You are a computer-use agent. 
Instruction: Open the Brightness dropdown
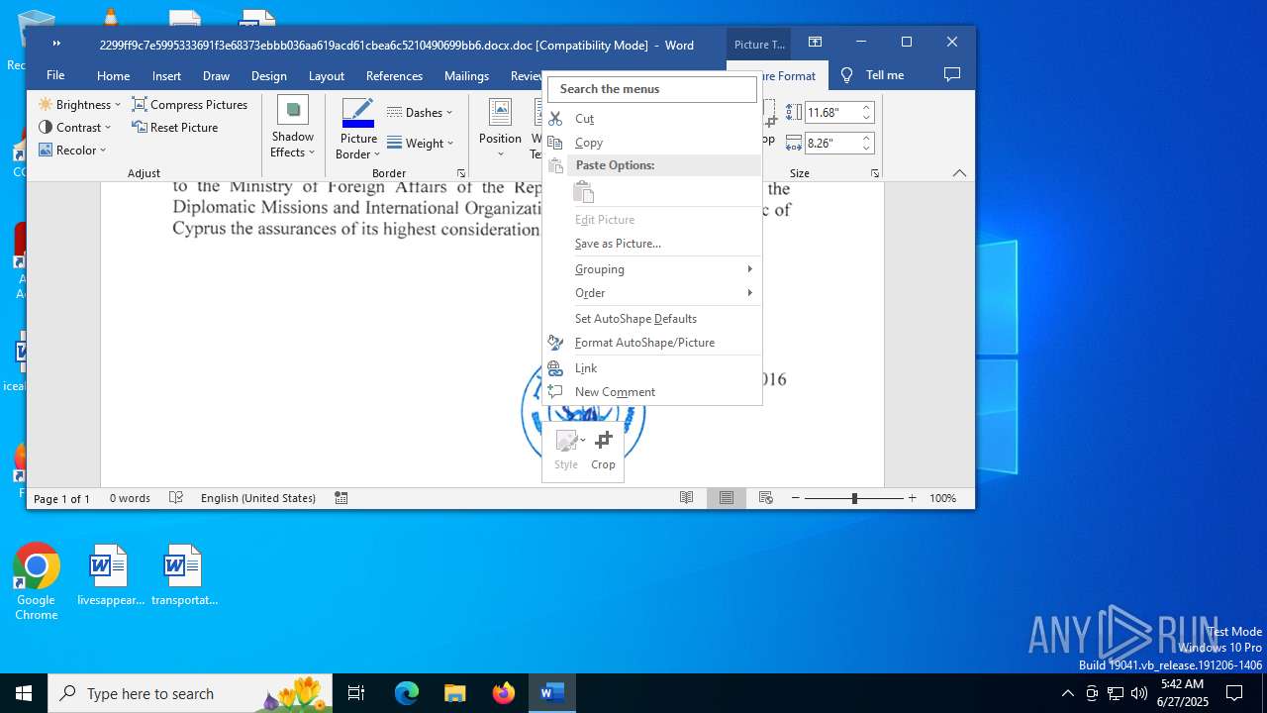(79, 104)
